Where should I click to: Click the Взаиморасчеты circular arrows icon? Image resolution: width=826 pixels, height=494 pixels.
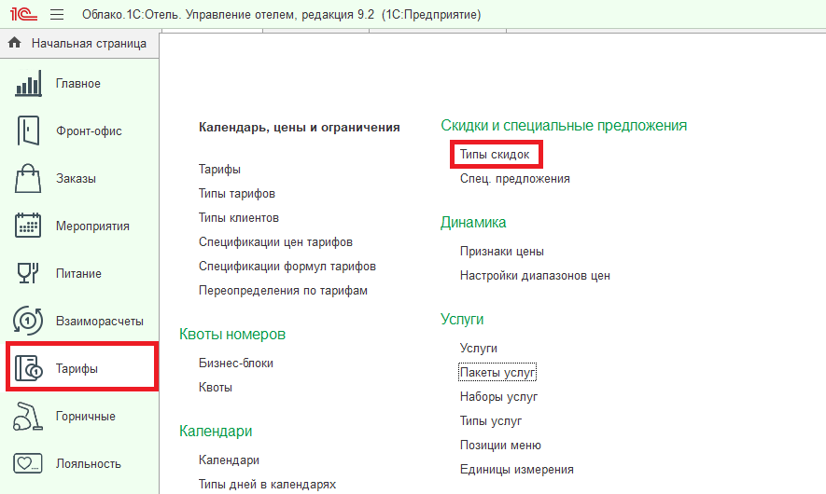tap(28, 321)
